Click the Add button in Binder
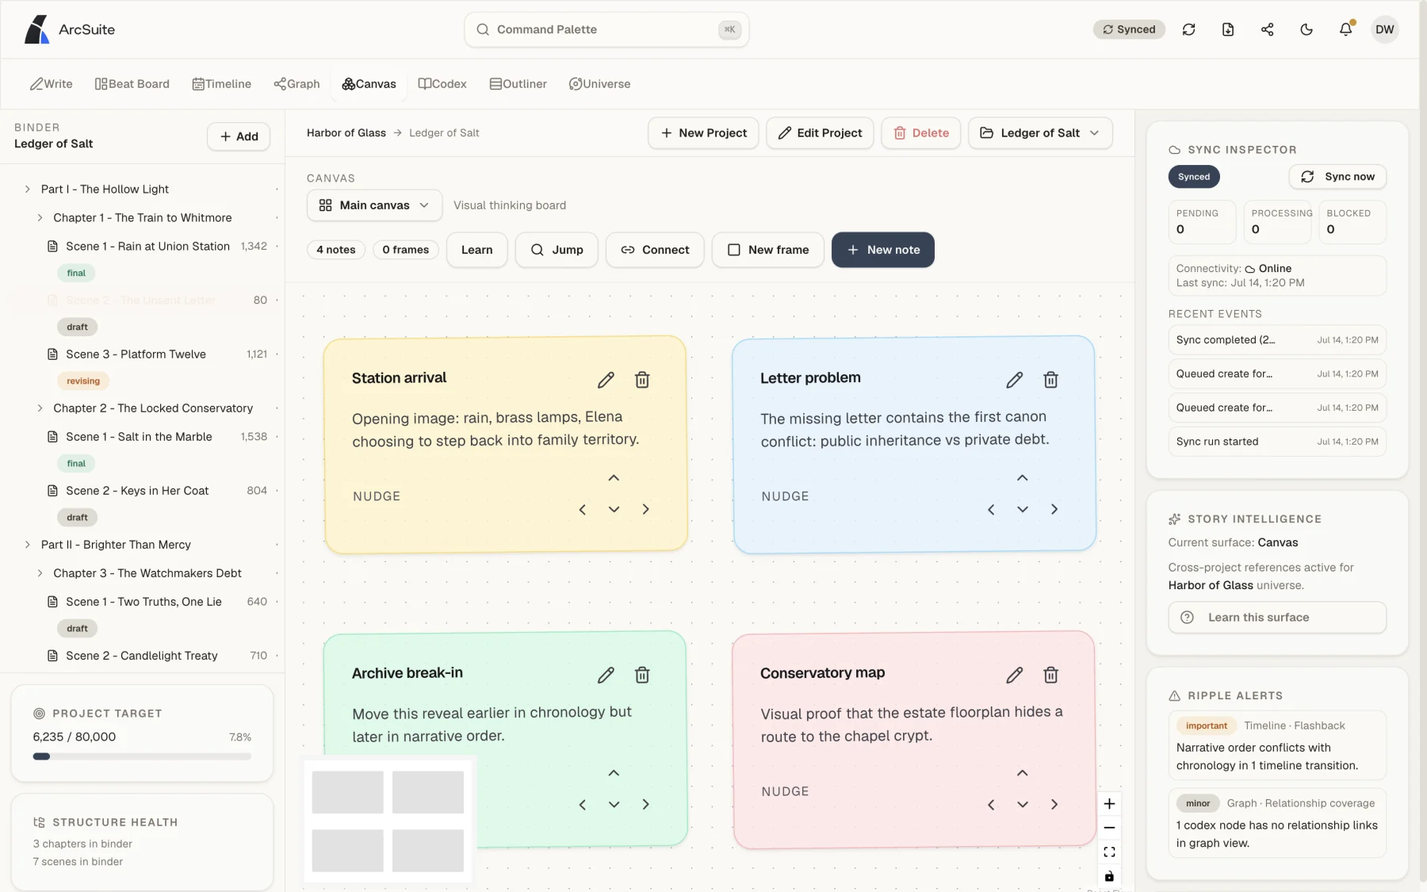The width and height of the screenshot is (1427, 892). (x=239, y=136)
